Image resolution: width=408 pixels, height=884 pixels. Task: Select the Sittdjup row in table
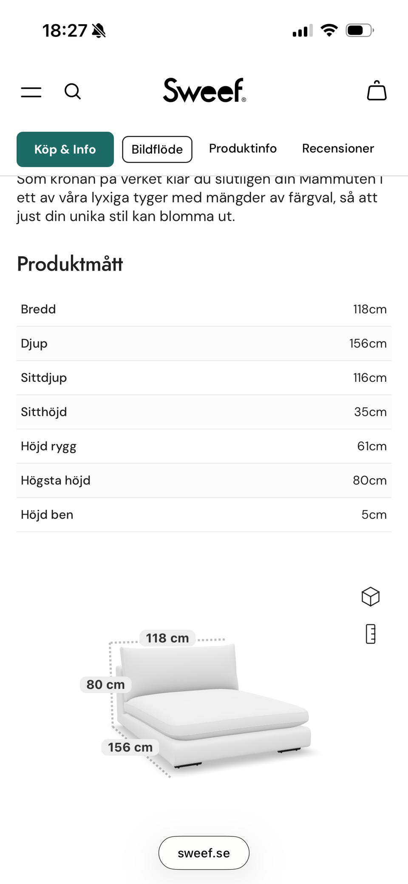[204, 378]
